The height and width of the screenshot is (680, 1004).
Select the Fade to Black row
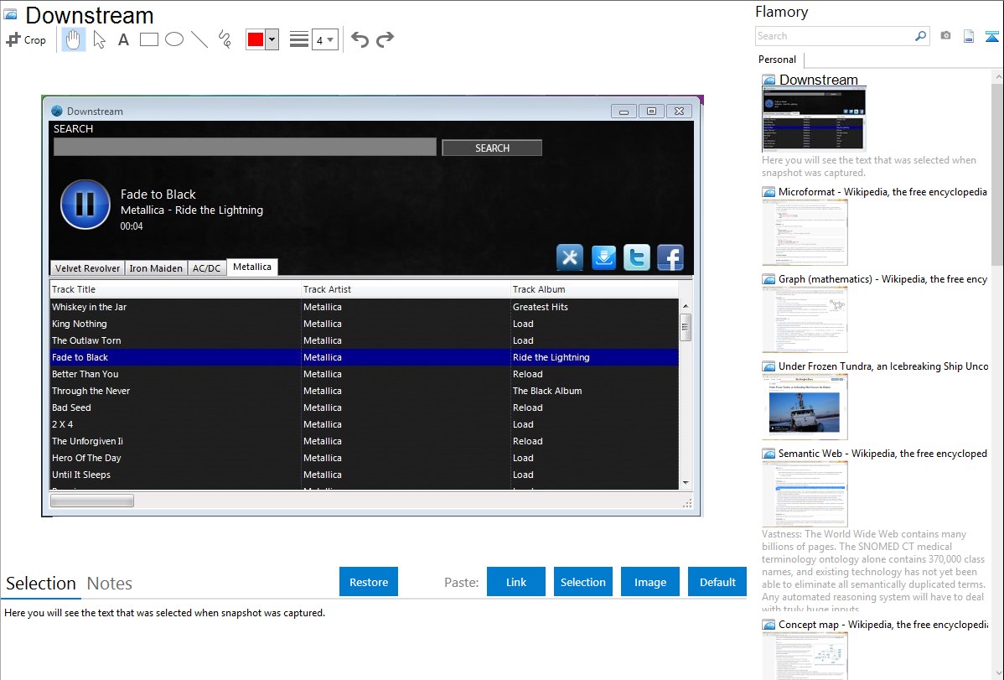pyautogui.click(x=364, y=357)
